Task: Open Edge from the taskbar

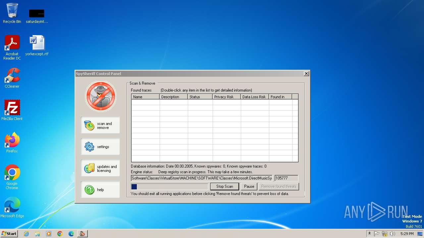Action: (71, 234)
